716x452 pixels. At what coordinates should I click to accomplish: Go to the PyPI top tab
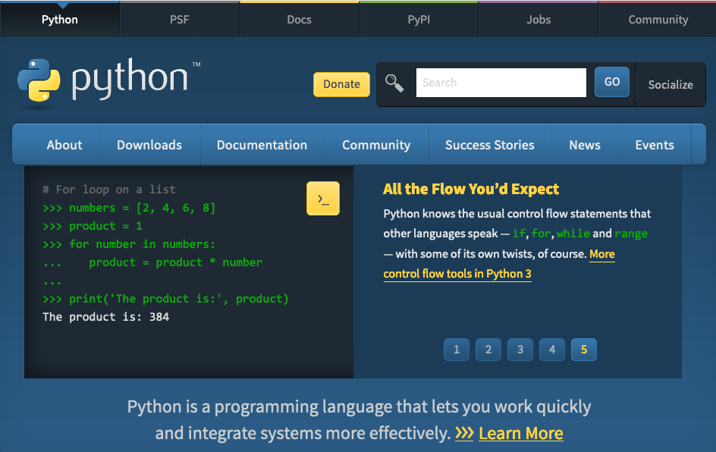419,19
